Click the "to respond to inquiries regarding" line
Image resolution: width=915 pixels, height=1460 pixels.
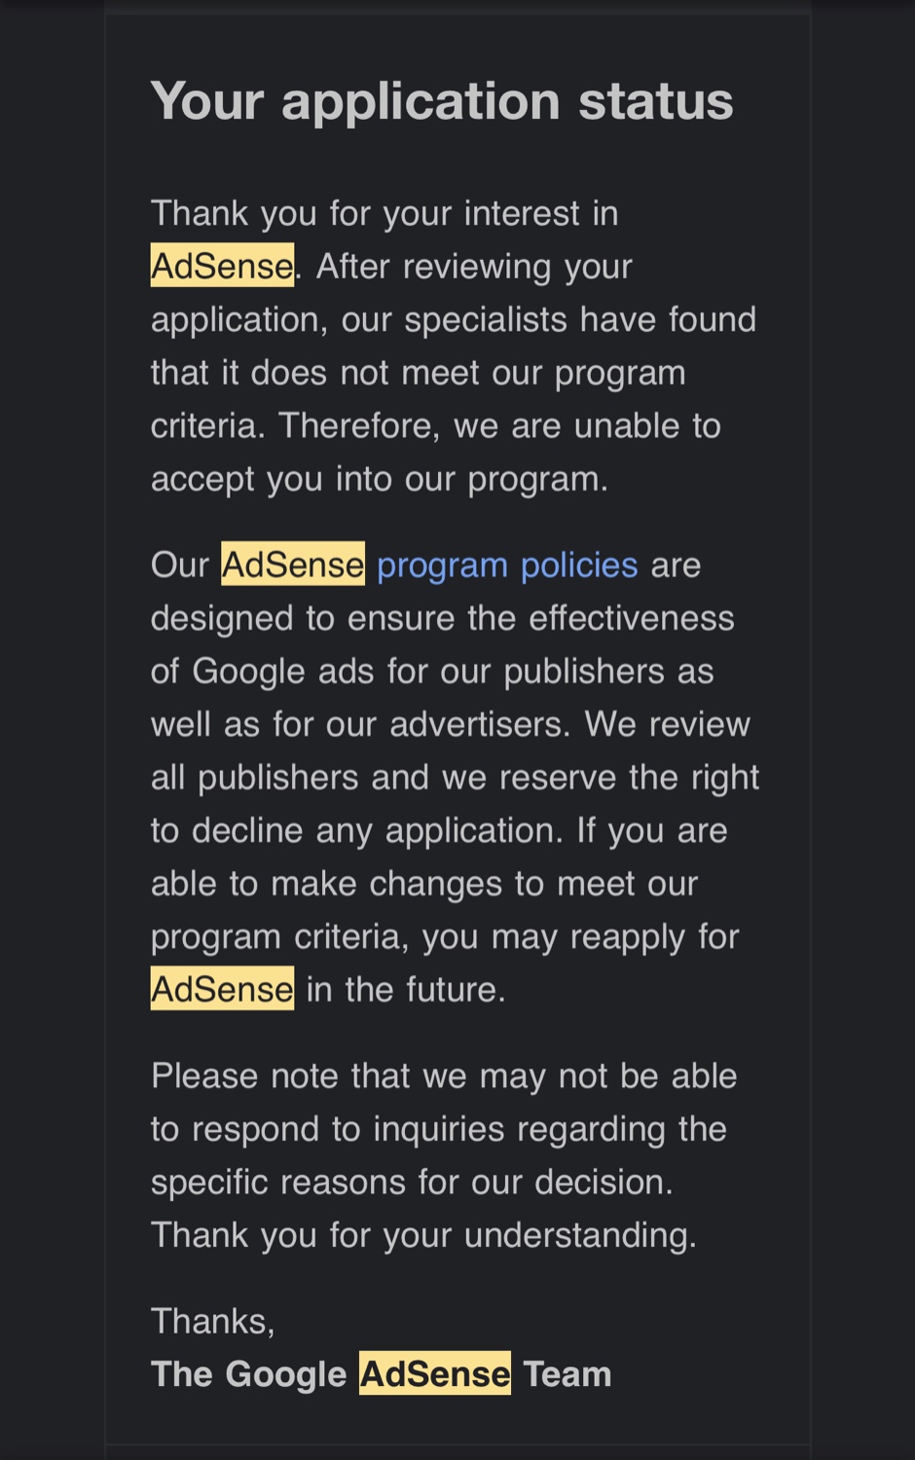pyautogui.click(x=439, y=1129)
